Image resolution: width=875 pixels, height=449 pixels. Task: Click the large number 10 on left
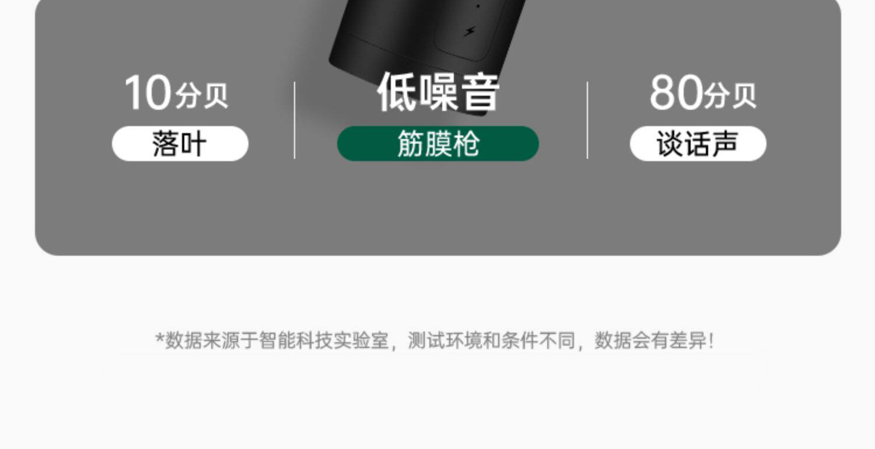pyautogui.click(x=148, y=93)
